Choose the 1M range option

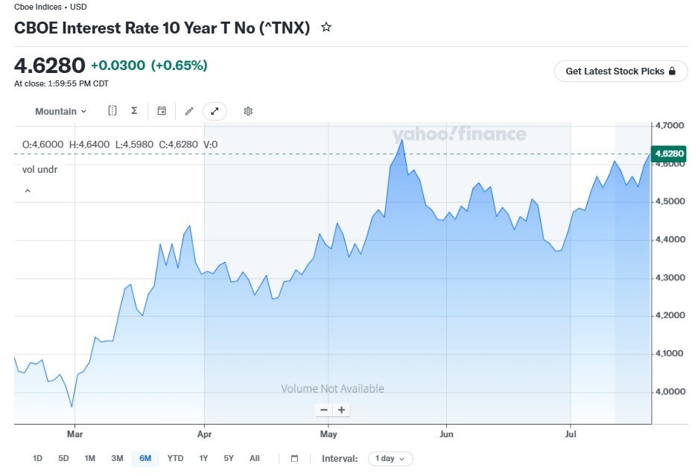90,458
